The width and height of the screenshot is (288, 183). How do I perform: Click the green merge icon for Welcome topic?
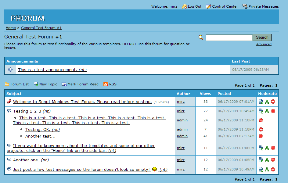[x=267, y=102]
